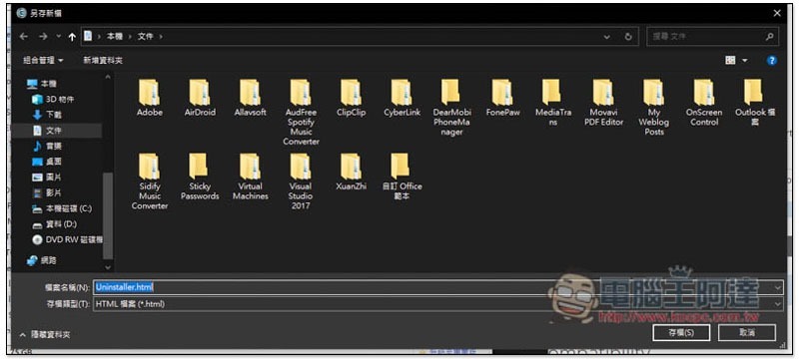
Task: Select the Allavsoft folder
Action: point(251,98)
